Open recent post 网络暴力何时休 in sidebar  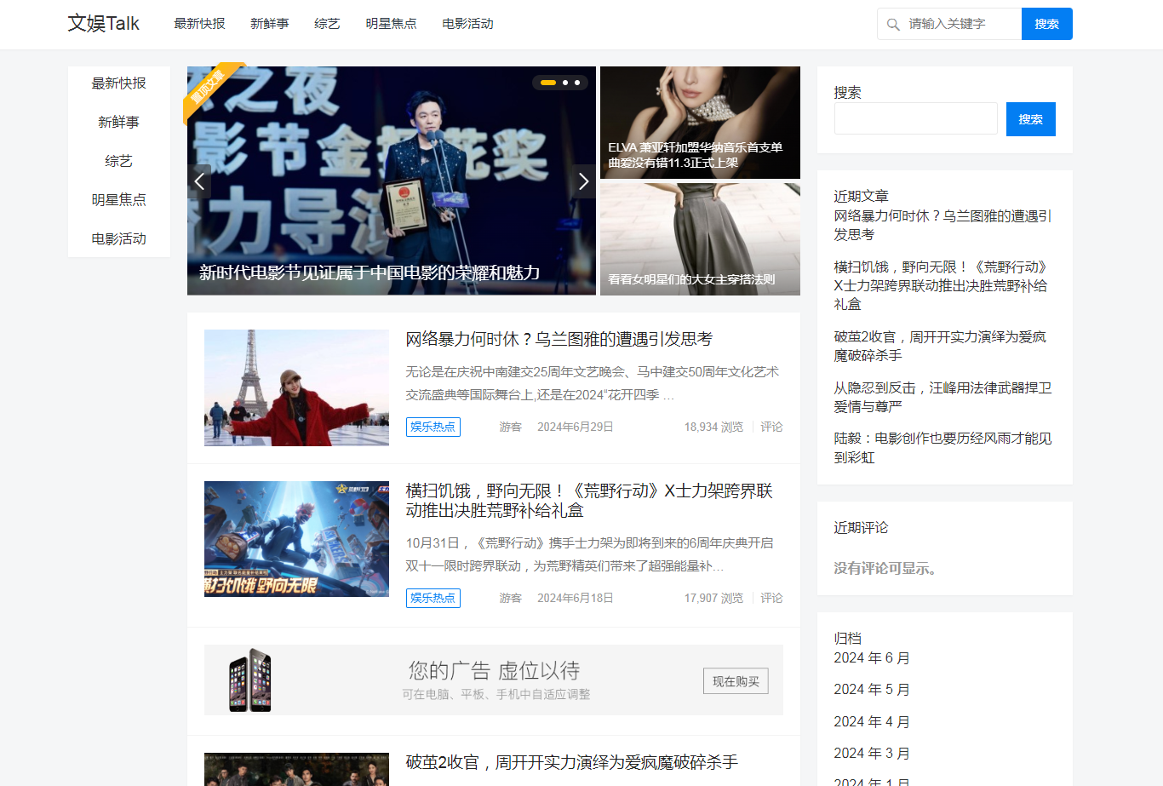(x=942, y=226)
